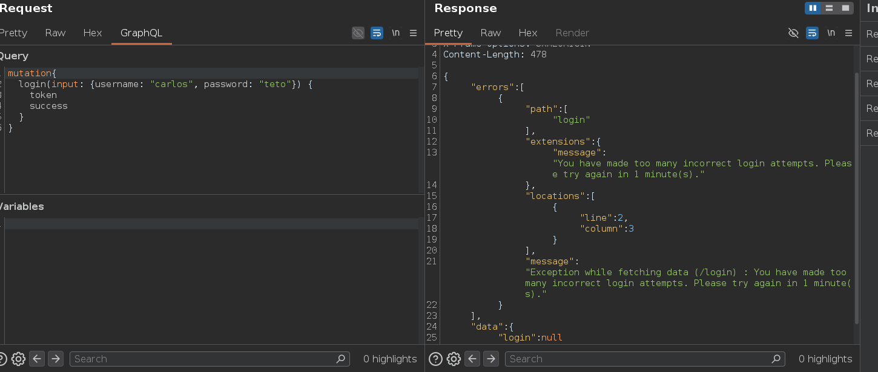This screenshot has height=372, width=878.
Task: Select the Request GraphQL tab
Action: [x=142, y=33]
